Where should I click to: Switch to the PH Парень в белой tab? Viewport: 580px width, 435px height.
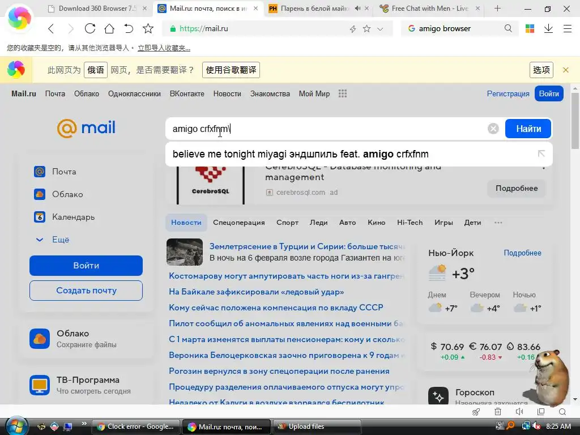314,8
